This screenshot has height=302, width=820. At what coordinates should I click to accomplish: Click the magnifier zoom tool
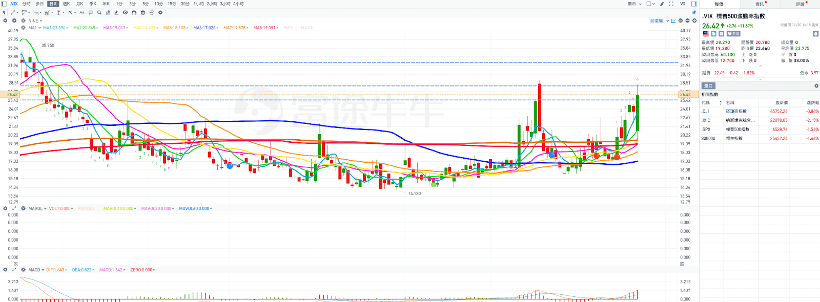click(x=99, y=12)
